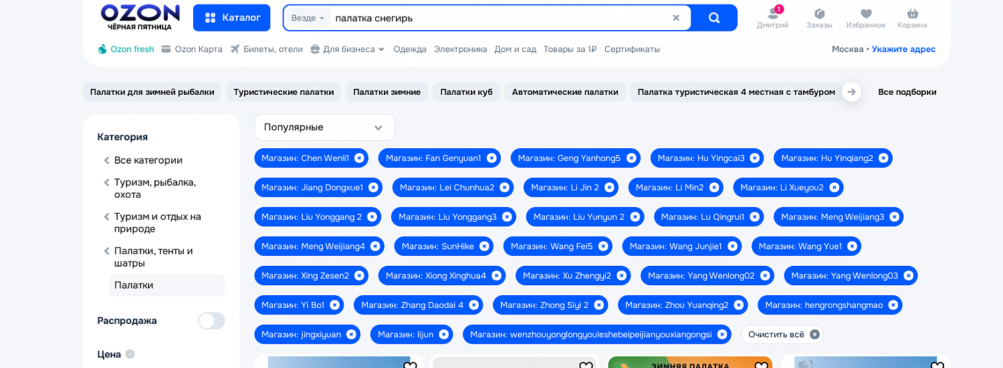Open the Каталог menu button

coord(231,18)
